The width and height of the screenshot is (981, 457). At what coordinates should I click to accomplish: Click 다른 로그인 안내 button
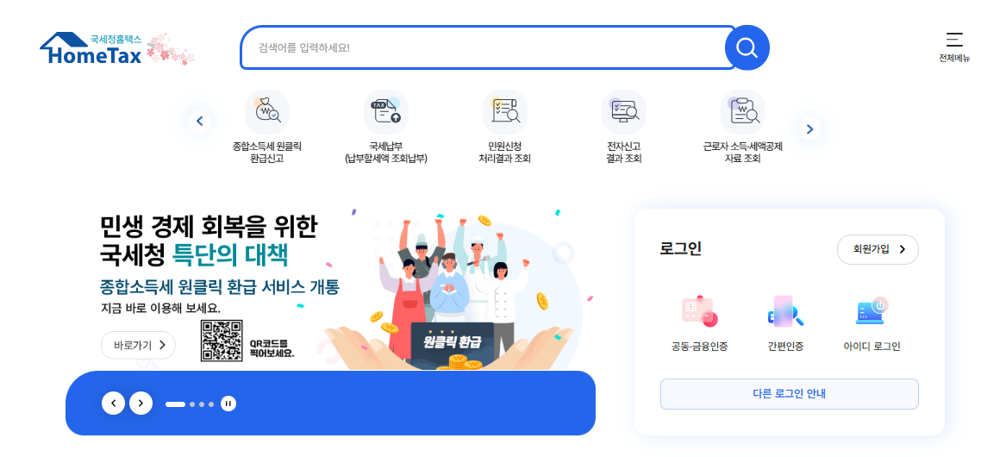(790, 394)
